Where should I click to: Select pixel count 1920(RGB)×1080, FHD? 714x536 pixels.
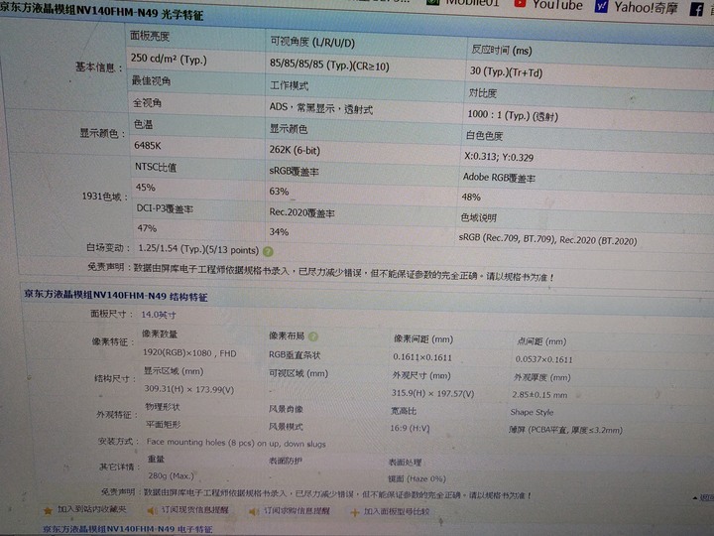189,352
